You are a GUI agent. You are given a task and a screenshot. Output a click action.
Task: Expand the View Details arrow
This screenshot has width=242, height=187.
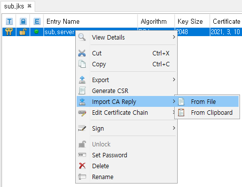click(174, 37)
